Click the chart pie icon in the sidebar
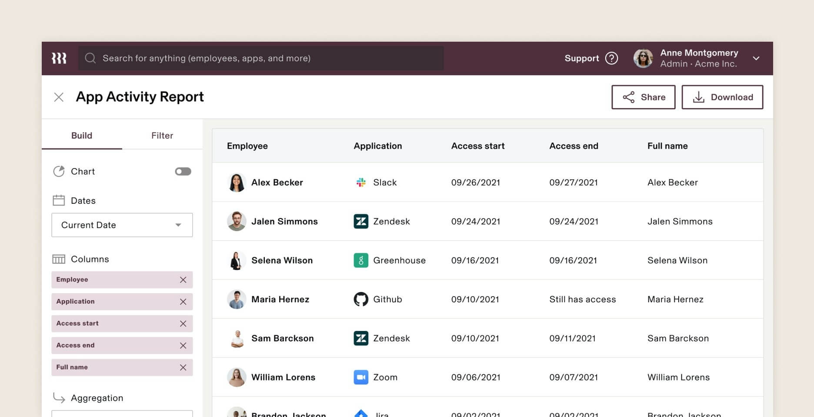Screen dimensions: 814x417 click(x=59, y=171)
